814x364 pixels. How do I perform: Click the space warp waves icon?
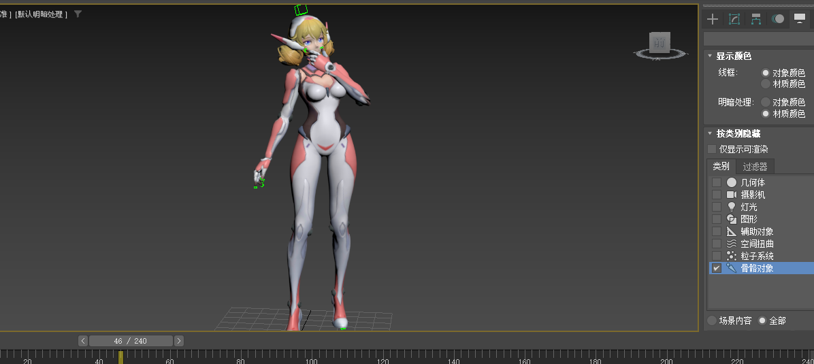click(732, 244)
